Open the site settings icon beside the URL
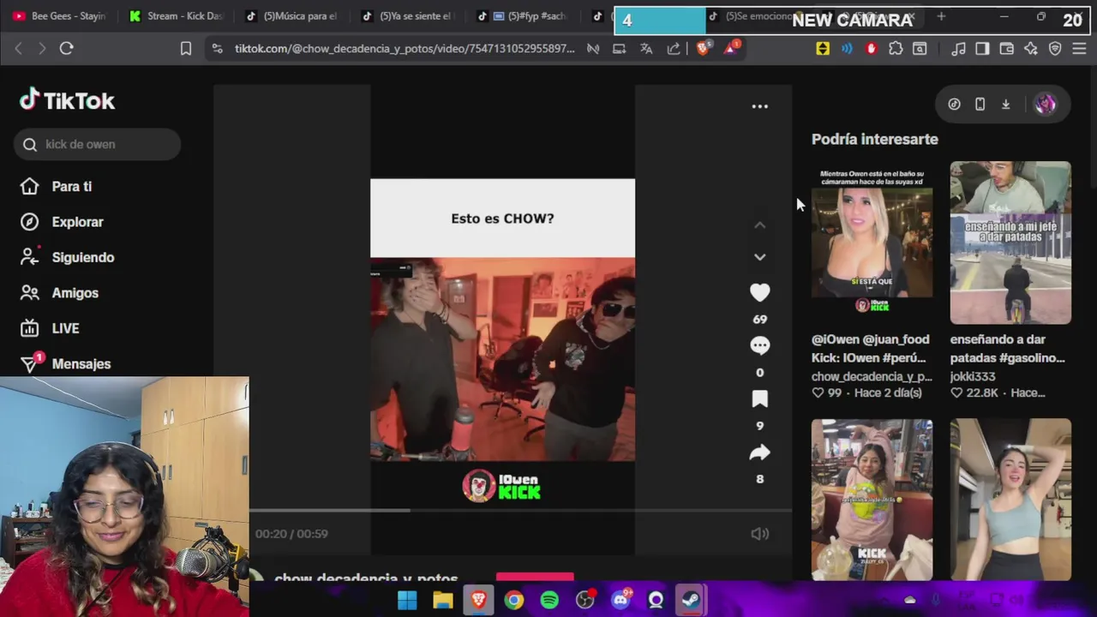Image resolution: width=1097 pixels, height=617 pixels. 217,49
